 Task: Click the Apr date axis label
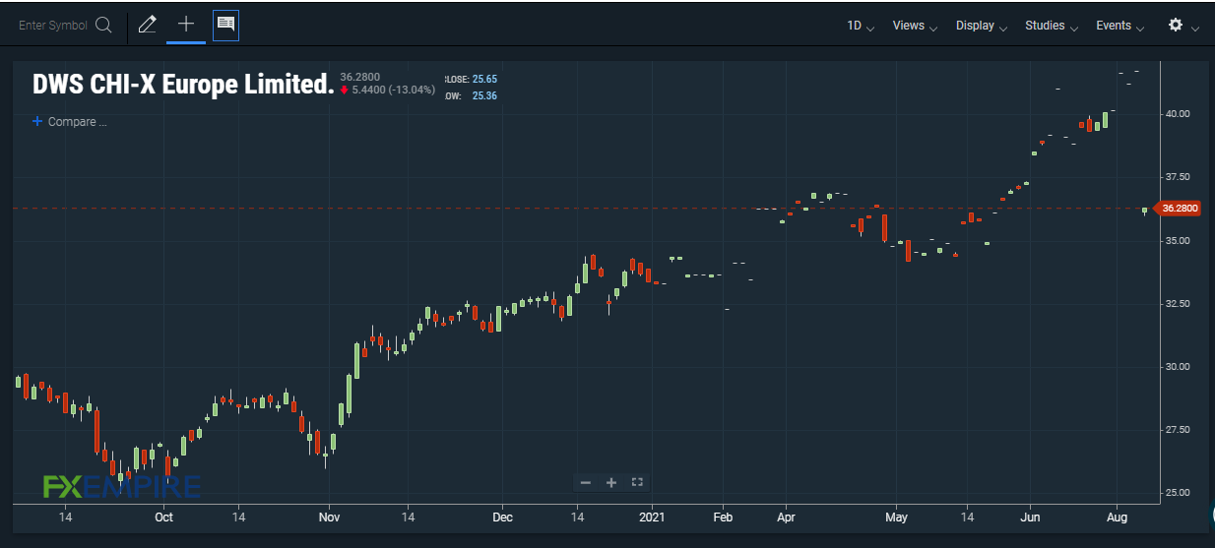tap(786, 517)
